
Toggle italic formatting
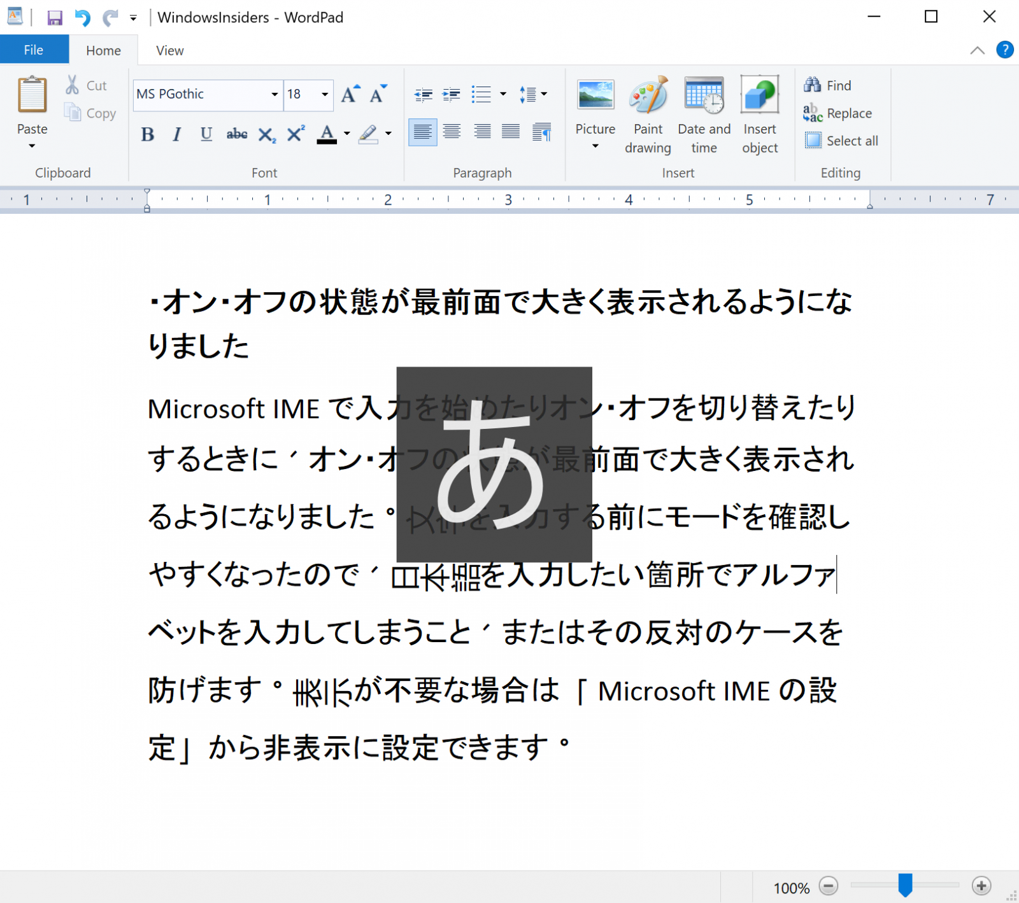[x=176, y=134]
